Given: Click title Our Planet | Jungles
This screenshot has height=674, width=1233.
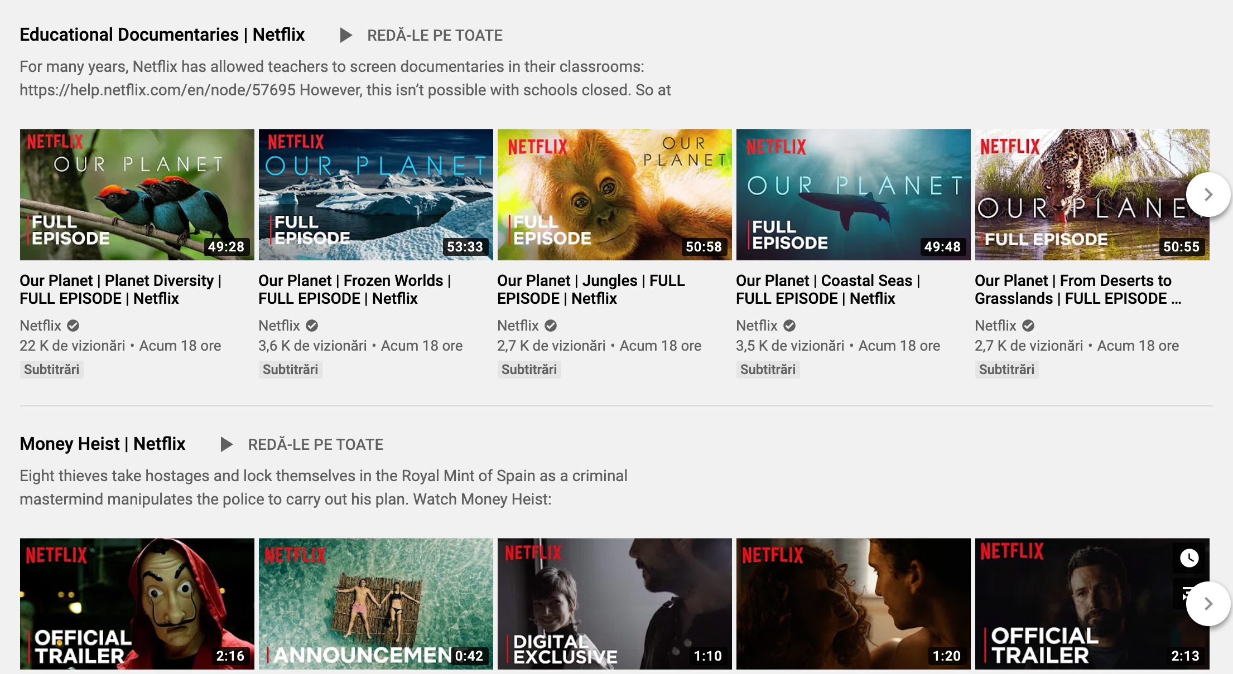Looking at the screenshot, I should 591,290.
